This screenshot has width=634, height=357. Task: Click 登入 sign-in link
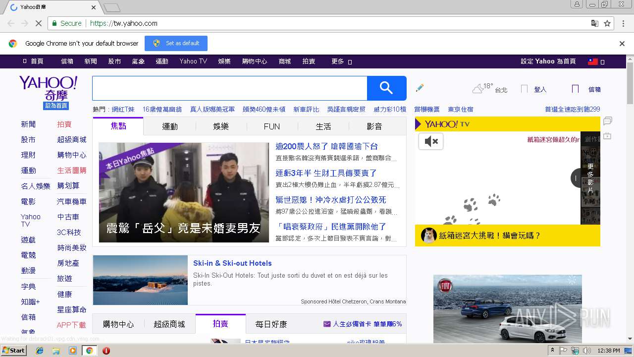pos(540,89)
